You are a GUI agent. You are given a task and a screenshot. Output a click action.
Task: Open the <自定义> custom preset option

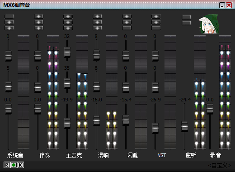tap(220, 165)
